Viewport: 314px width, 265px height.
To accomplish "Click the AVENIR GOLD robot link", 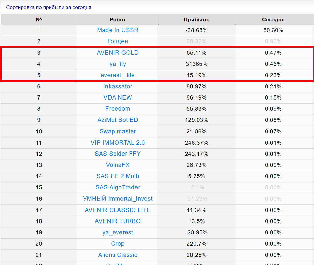I will point(118,53).
